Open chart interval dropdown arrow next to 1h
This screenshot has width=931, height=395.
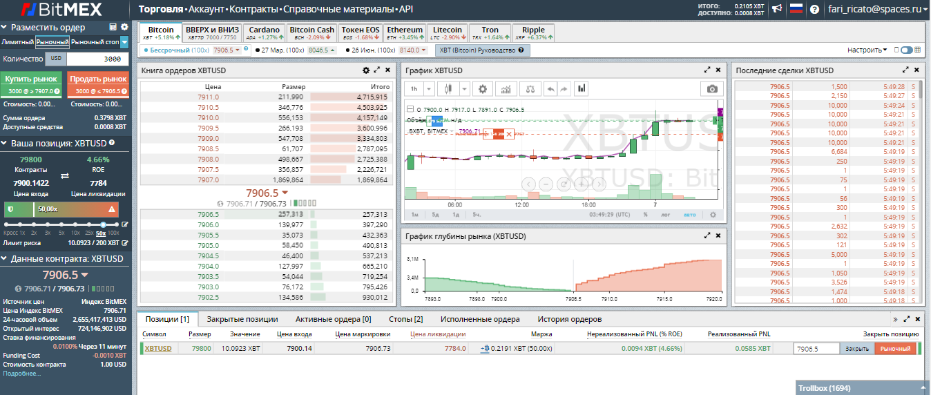tap(429, 88)
